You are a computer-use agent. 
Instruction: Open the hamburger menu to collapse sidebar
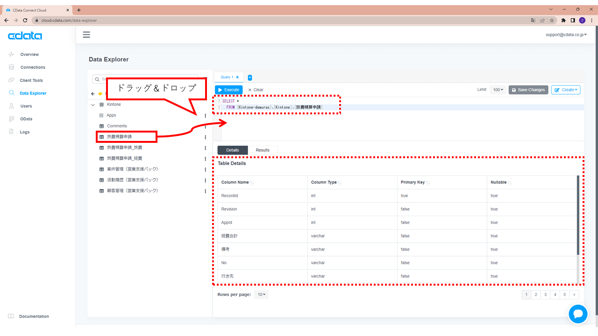click(86, 35)
